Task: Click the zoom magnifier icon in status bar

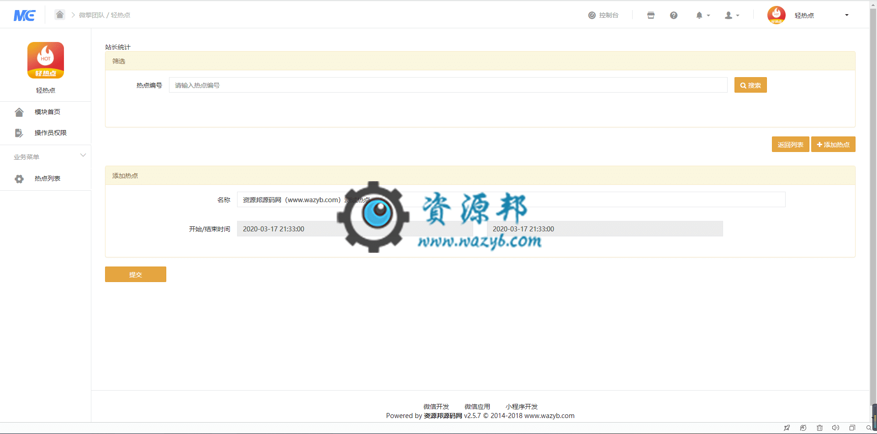Action: 868,428
